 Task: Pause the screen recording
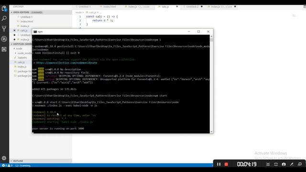click(x=219, y=164)
